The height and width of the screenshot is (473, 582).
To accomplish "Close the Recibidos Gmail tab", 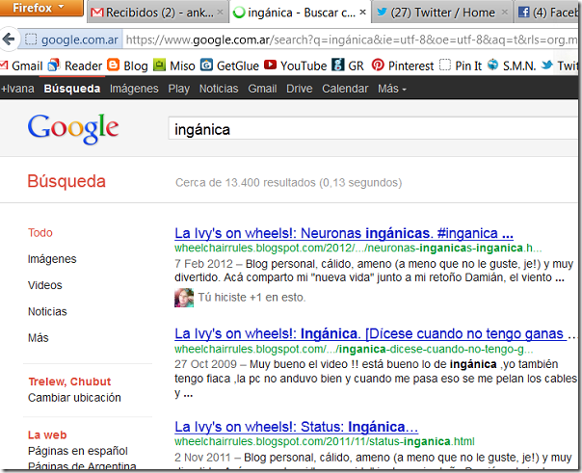I will point(220,13).
